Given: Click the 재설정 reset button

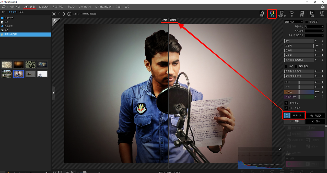Looking at the screenshot, I should tap(316, 116).
